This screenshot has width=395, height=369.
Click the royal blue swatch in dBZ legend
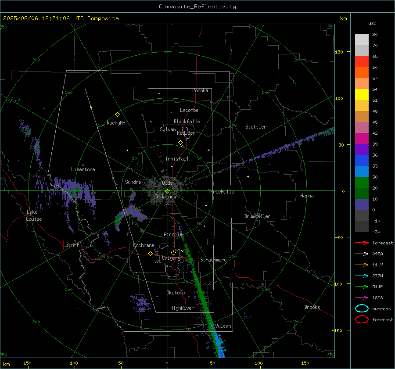[x=362, y=160]
